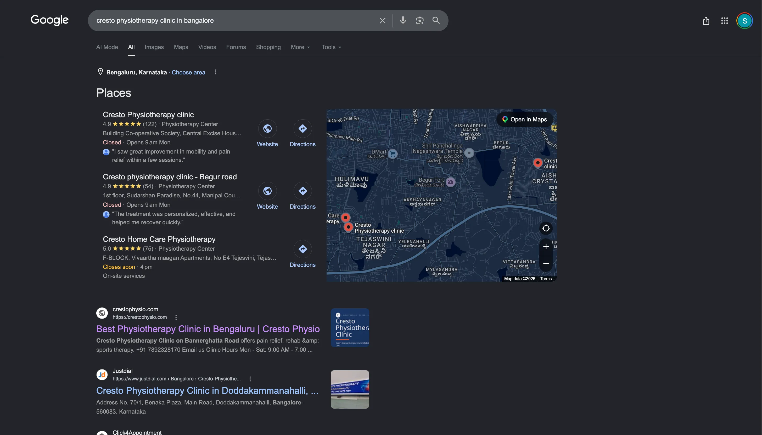
Task: Switch to the Images tab
Action: coord(154,47)
